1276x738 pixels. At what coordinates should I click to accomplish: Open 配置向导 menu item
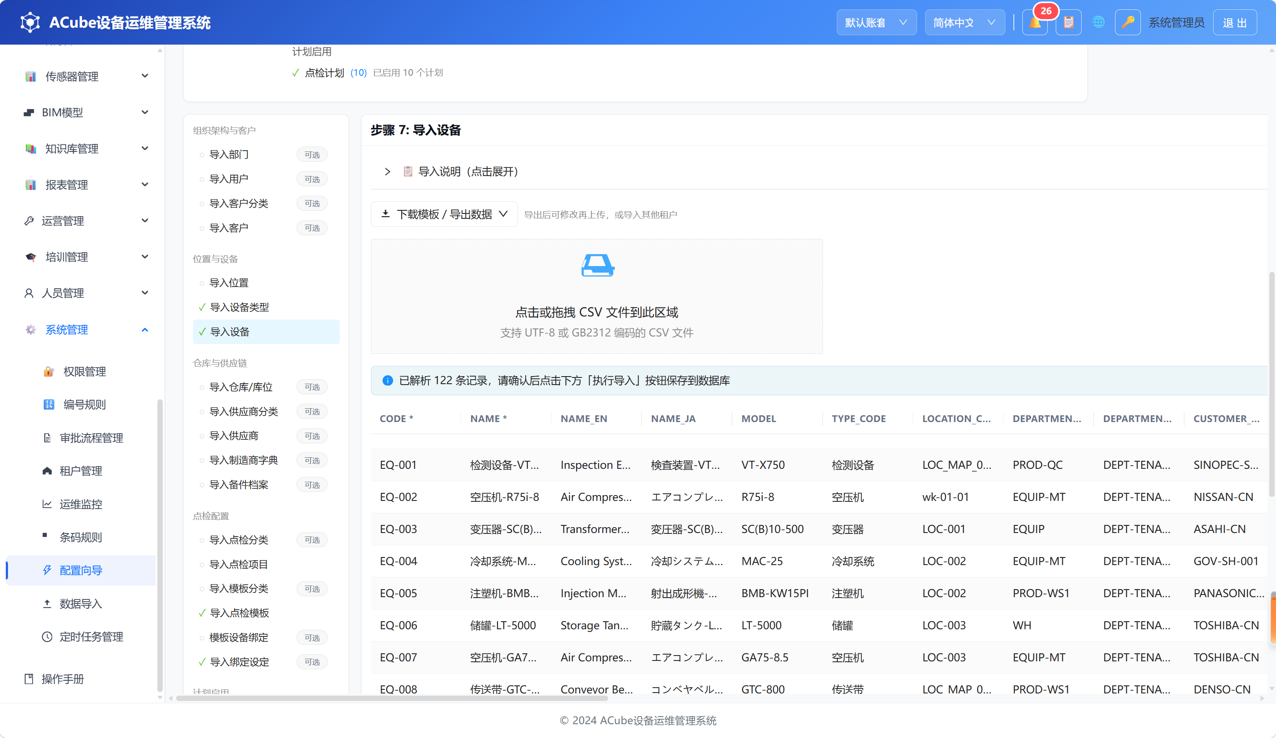point(81,570)
